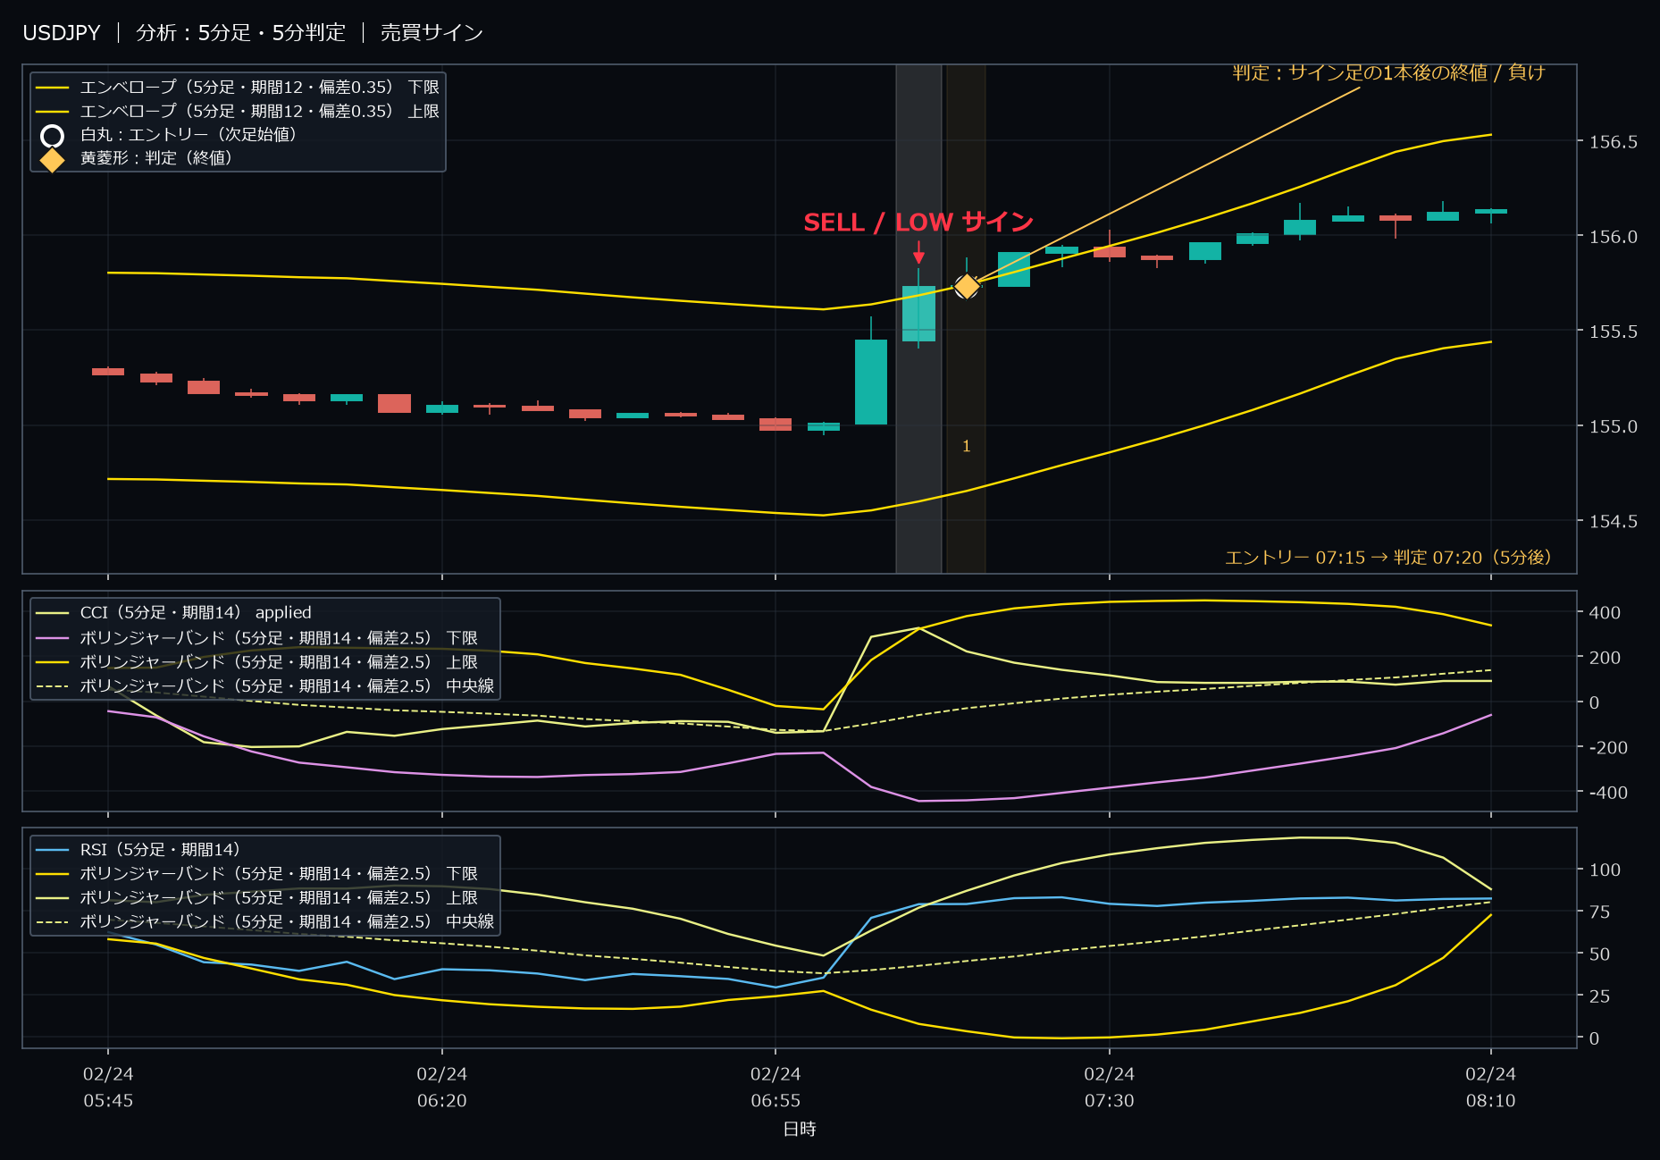The width and height of the screenshot is (1660, 1160).
Task: Click the エンベロープ 上限 legend entry
Action: point(238,111)
